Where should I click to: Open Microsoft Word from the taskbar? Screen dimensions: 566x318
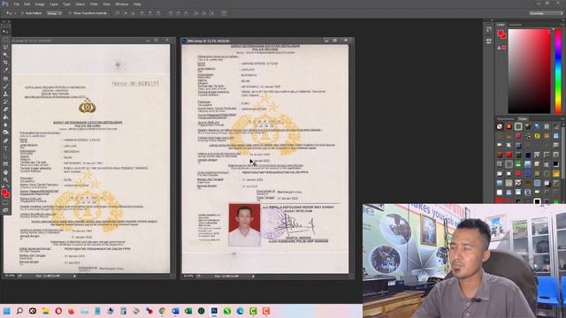[x=175, y=311]
